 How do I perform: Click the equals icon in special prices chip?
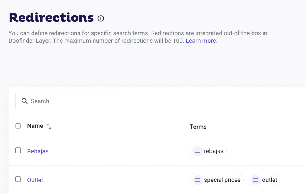tap(197, 180)
